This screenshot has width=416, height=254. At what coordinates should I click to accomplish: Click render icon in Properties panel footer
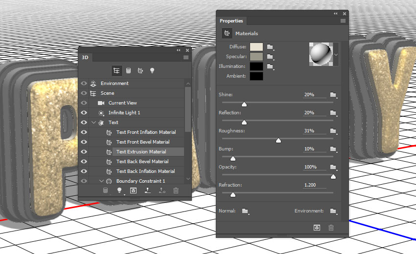tap(317, 228)
